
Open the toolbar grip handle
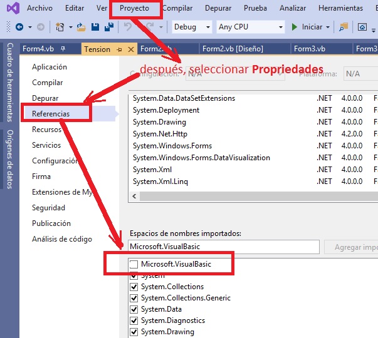click(x=8, y=27)
